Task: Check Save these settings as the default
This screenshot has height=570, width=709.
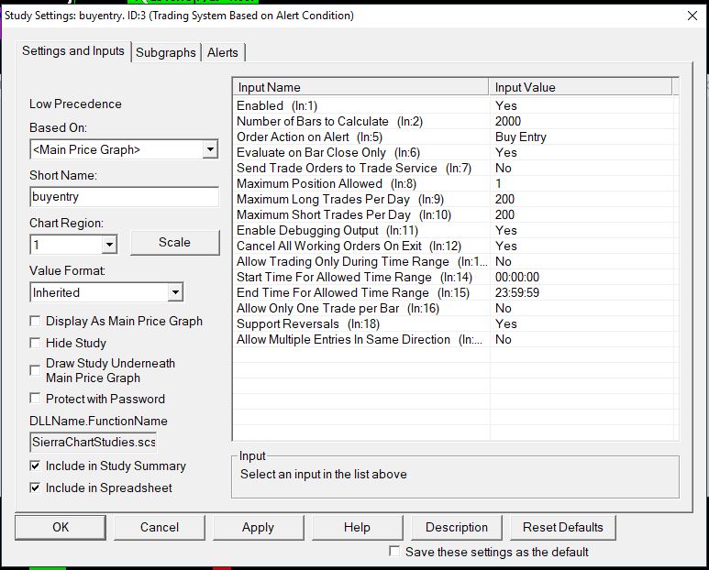Action: [394, 552]
